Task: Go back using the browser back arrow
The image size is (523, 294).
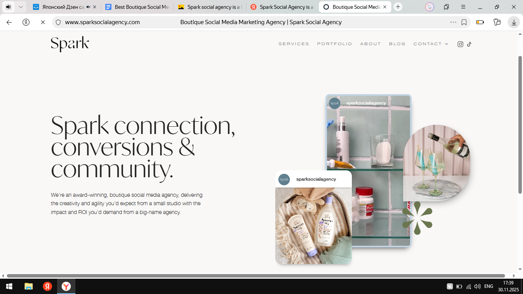Action: 9,22
